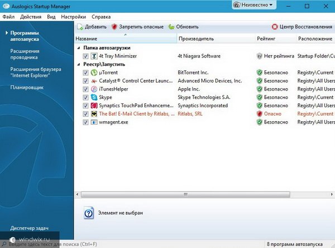
Task: Open Расширения браузера Internet Explorer section
Action: coord(36,72)
